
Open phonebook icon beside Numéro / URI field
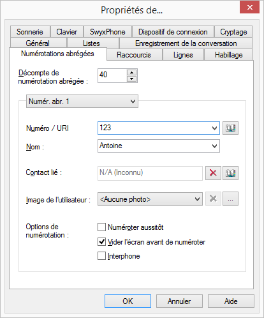[x=230, y=128]
